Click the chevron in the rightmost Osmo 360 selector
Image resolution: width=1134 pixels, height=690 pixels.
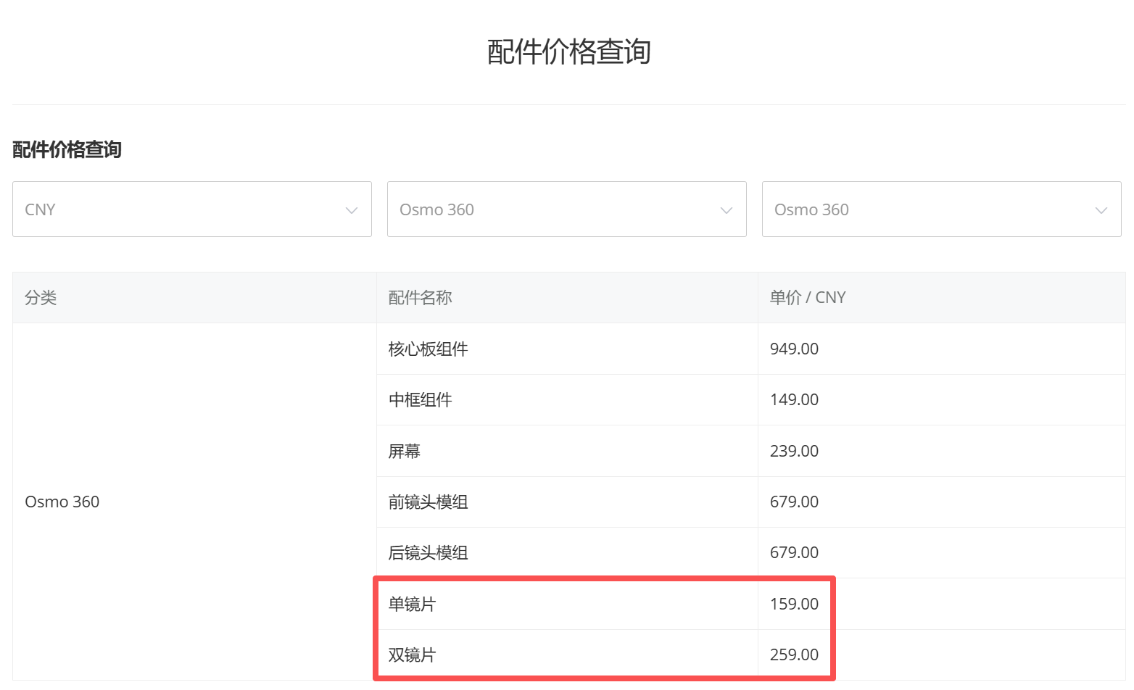point(1101,210)
